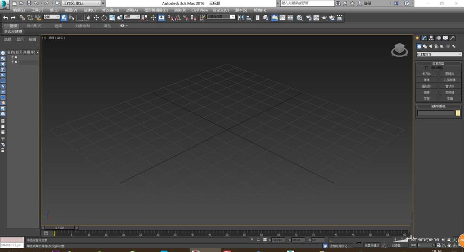
Task: Switch to the Modify command panel tab
Action: coord(425,38)
